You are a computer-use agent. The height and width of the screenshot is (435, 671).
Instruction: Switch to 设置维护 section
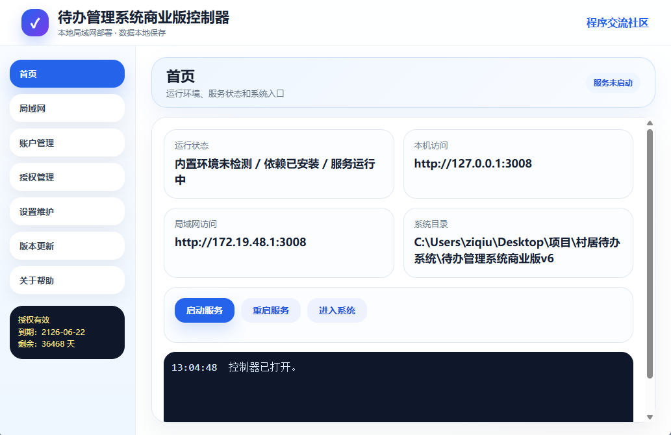click(67, 211)
